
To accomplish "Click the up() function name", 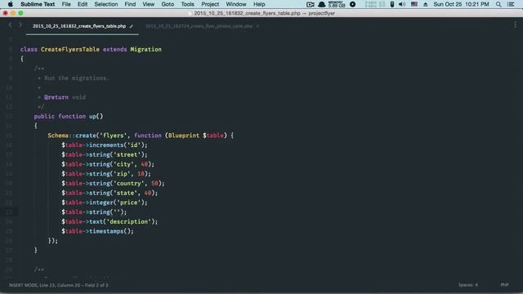I will click(x=96, y=116).
